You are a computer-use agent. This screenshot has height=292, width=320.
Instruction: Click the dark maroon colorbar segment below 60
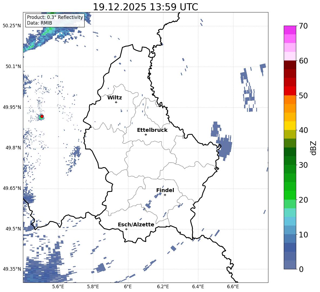290,65
